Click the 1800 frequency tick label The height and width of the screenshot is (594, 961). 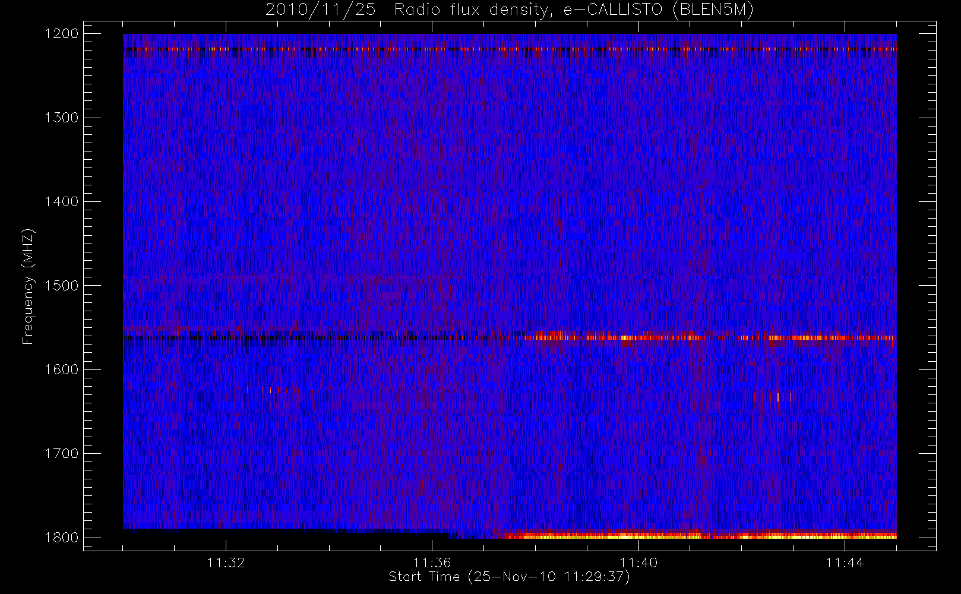62,538
